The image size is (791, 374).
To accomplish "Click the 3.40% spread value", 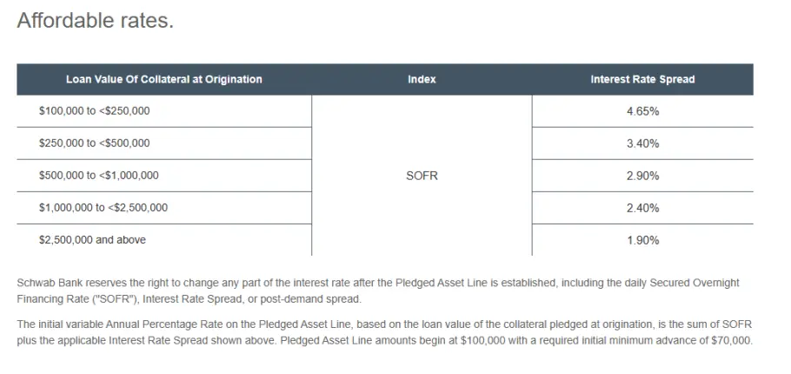I will 642,144.
